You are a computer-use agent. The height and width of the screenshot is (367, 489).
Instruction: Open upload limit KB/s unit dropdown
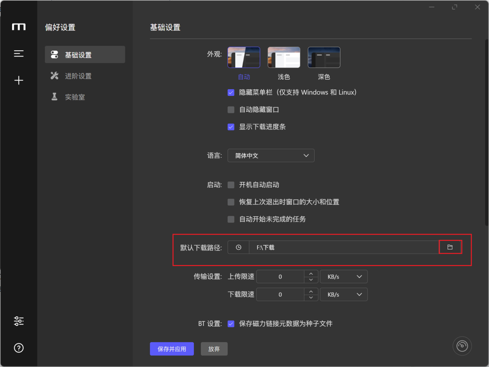(x=344, y=277)
